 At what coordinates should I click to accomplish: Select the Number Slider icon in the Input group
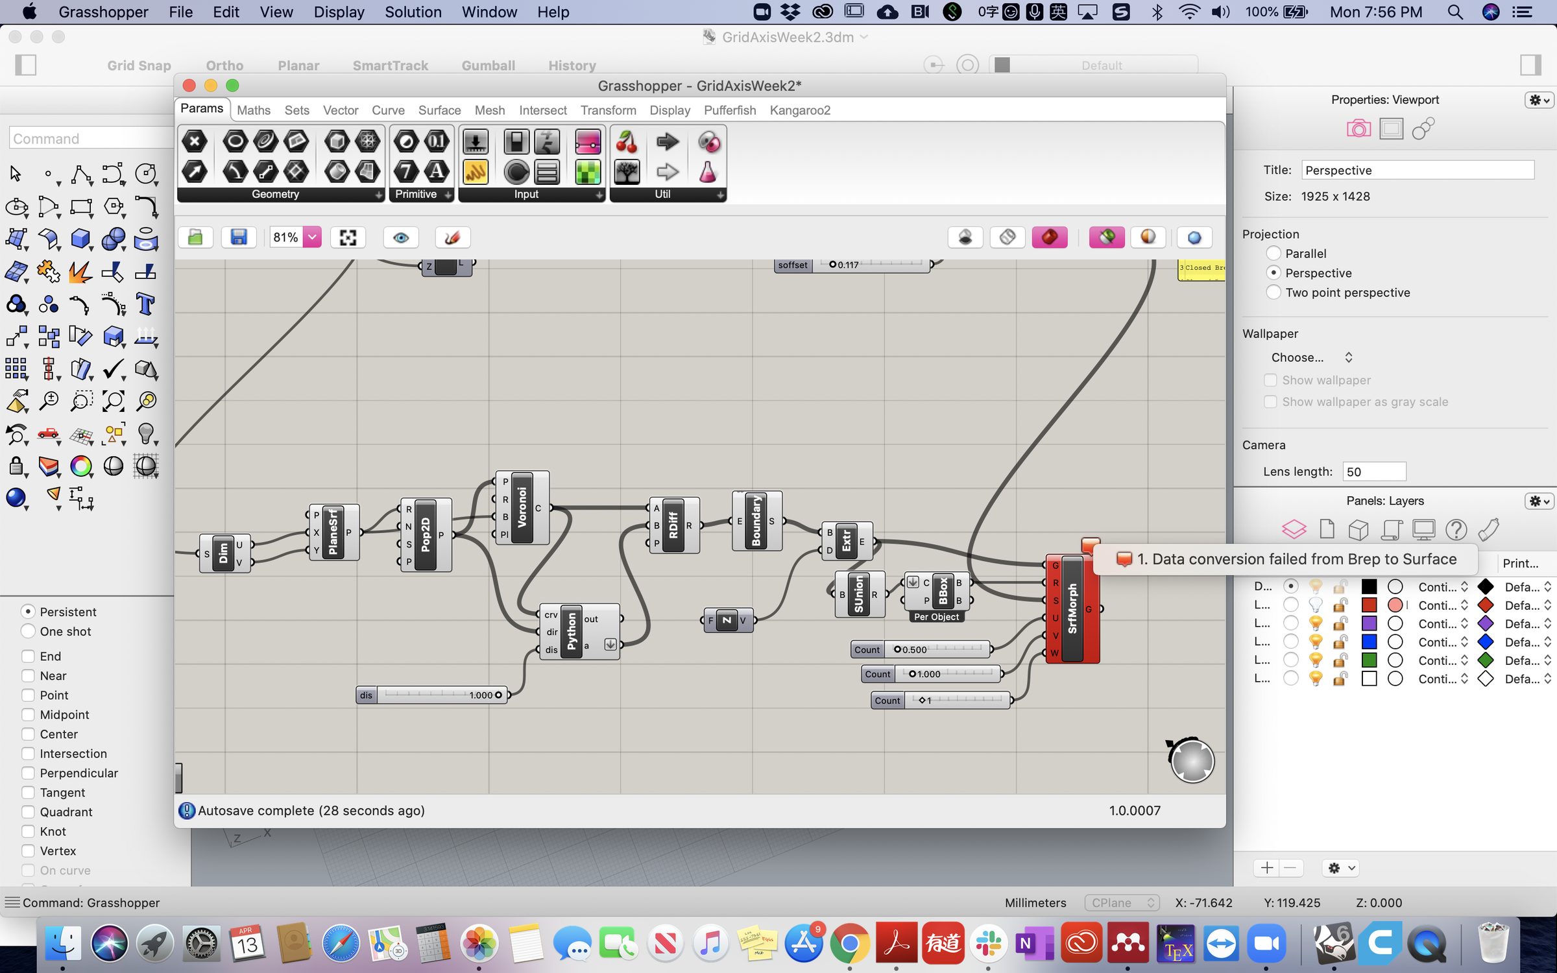[x=476, y=141]
